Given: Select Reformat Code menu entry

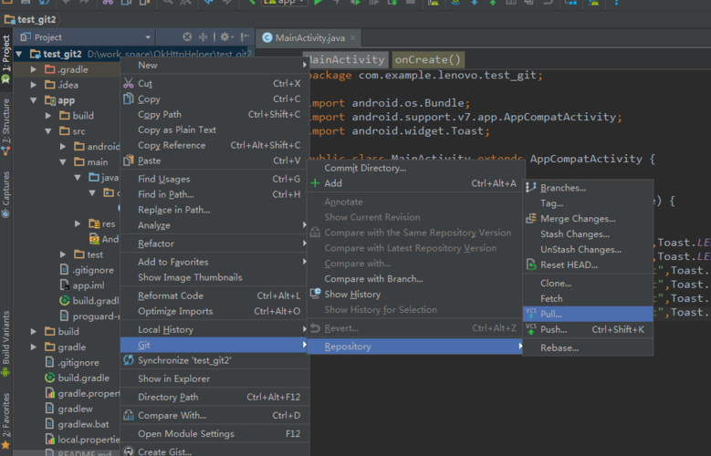Looking at the screenshot, I should pos(214,295).
